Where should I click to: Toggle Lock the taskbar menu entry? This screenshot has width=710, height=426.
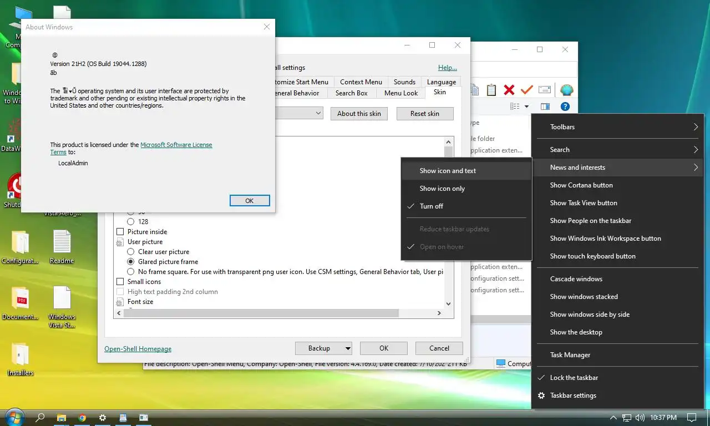(617, 378)
